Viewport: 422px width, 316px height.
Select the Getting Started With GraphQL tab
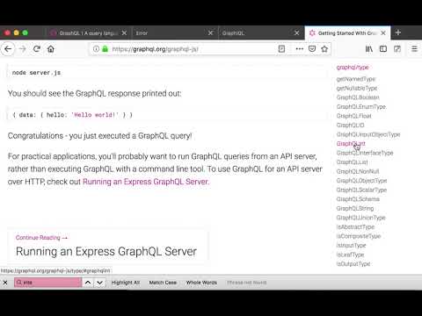point(347,32)
